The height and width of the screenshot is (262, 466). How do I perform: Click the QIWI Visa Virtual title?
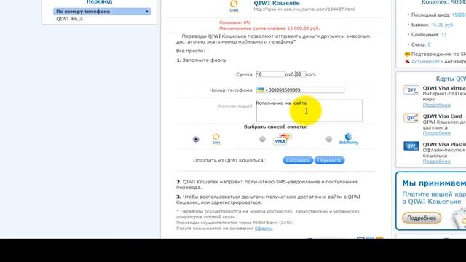point(444,88)
